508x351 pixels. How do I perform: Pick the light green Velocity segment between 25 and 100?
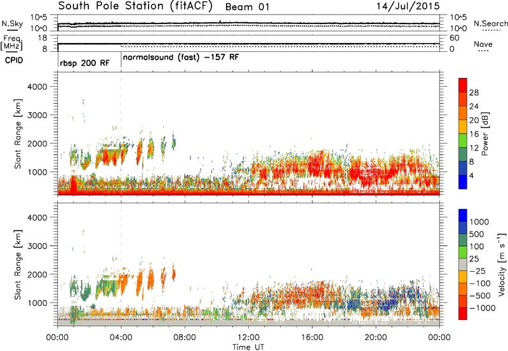463,253
